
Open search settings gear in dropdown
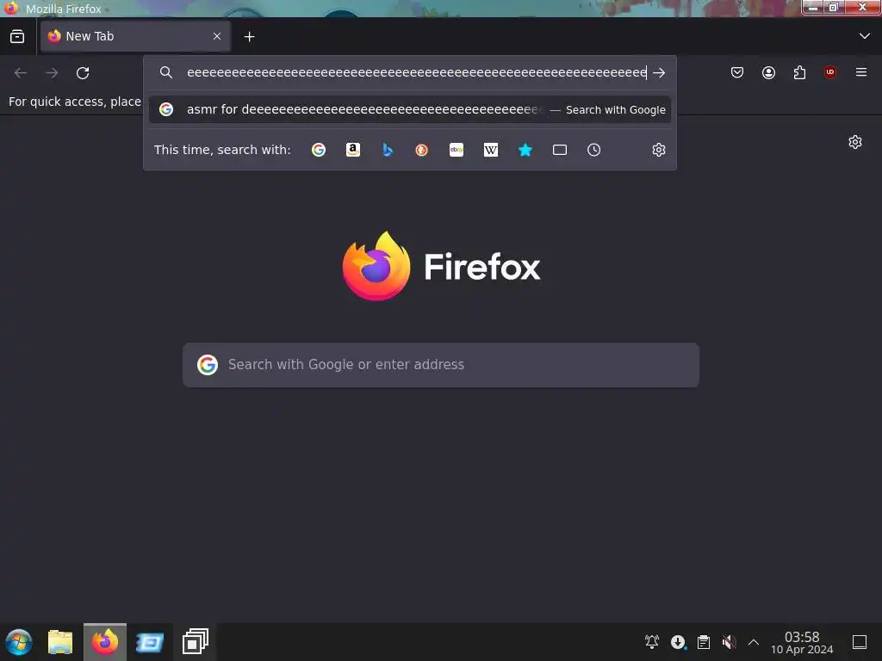tap(659, 150)
